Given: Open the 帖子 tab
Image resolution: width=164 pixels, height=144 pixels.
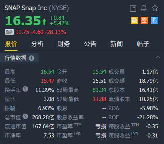Looking at the screenshot, I should [x=143, y=44].
